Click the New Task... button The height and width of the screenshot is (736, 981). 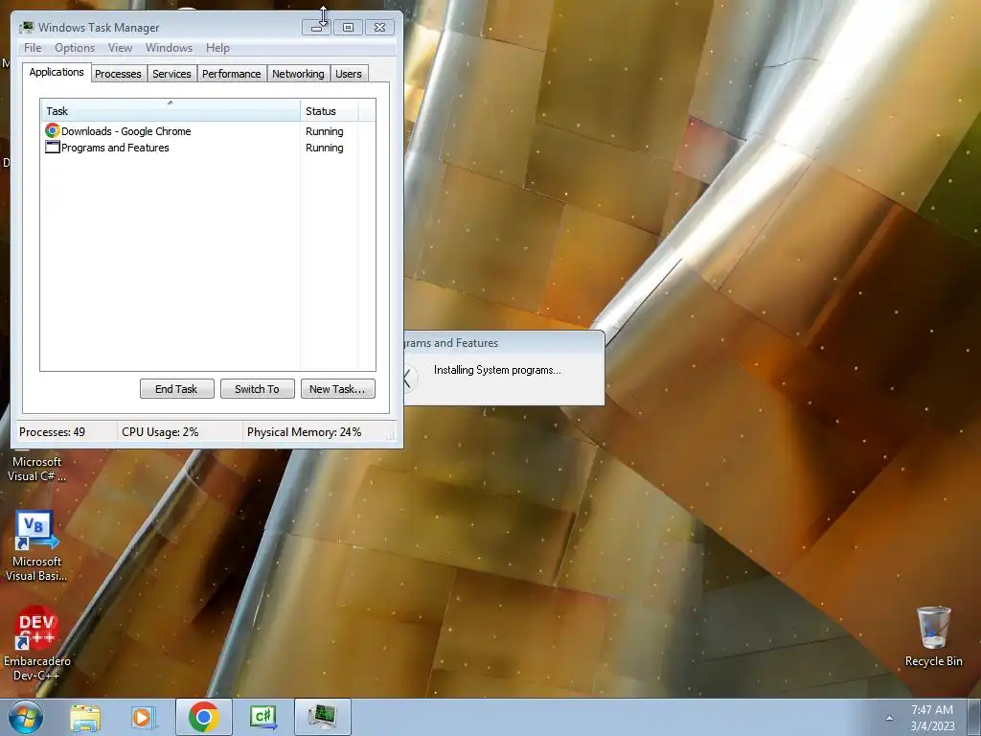(337, 389)
